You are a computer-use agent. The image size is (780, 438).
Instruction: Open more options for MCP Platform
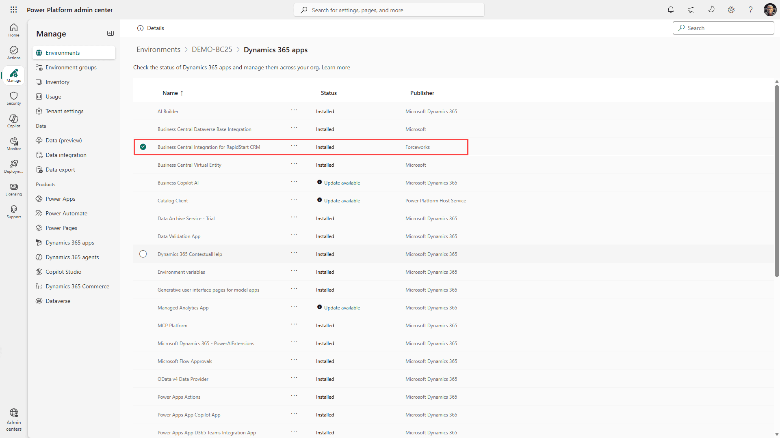click(x=294, y=324)
